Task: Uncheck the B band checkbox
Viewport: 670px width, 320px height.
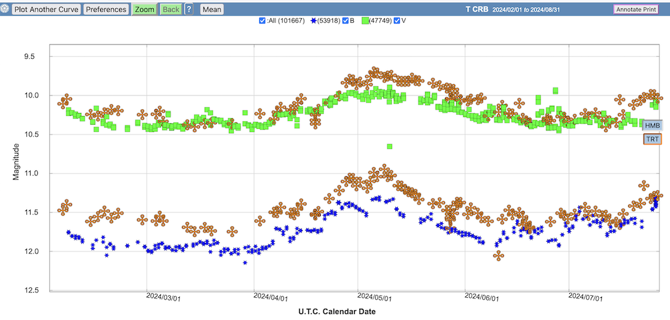Action: point(344,21)
